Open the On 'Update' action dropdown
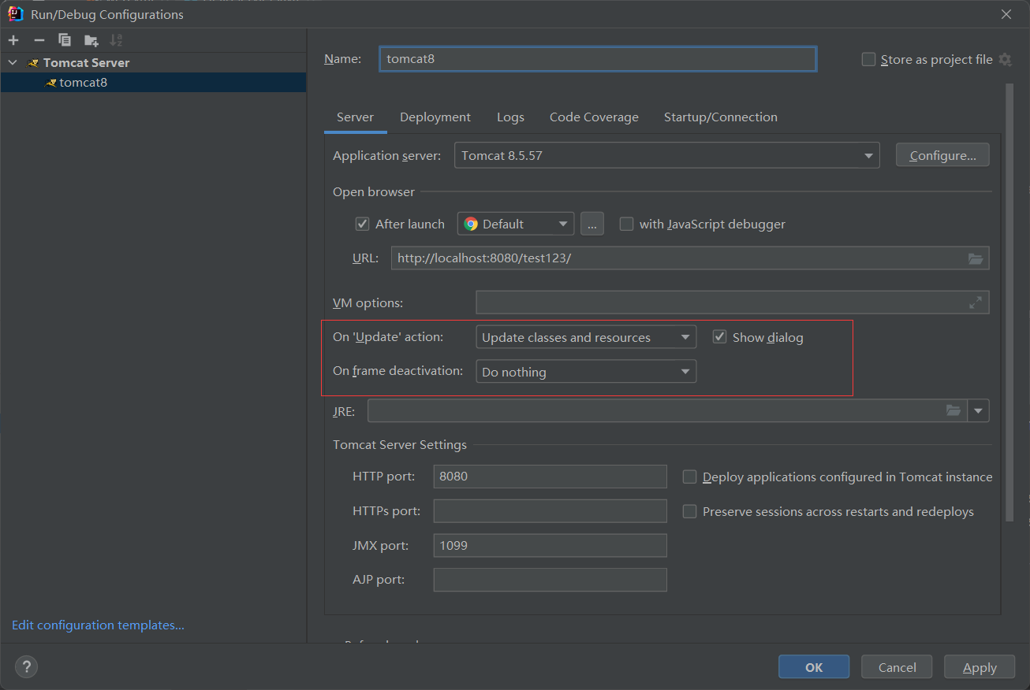This screenshot has width=1030, height=690. click(586, 337)
